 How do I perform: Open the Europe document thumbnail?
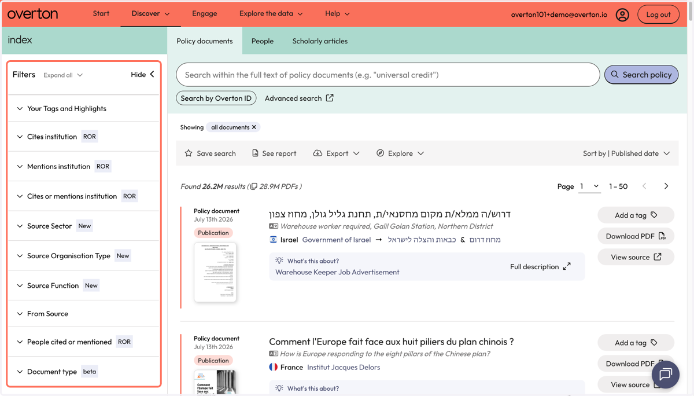tap(215, 383)
